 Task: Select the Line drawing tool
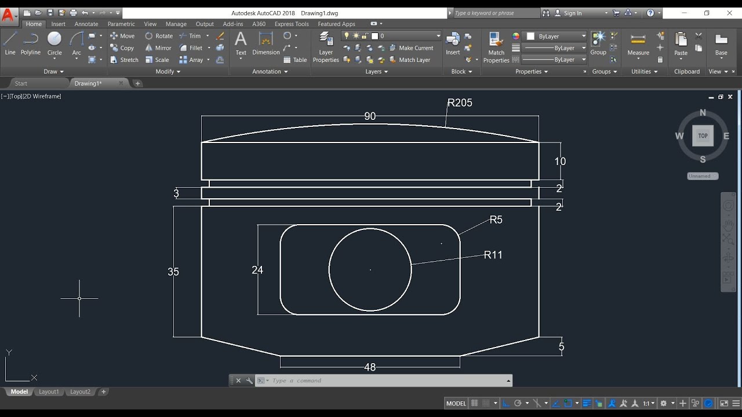click(10, 43)
